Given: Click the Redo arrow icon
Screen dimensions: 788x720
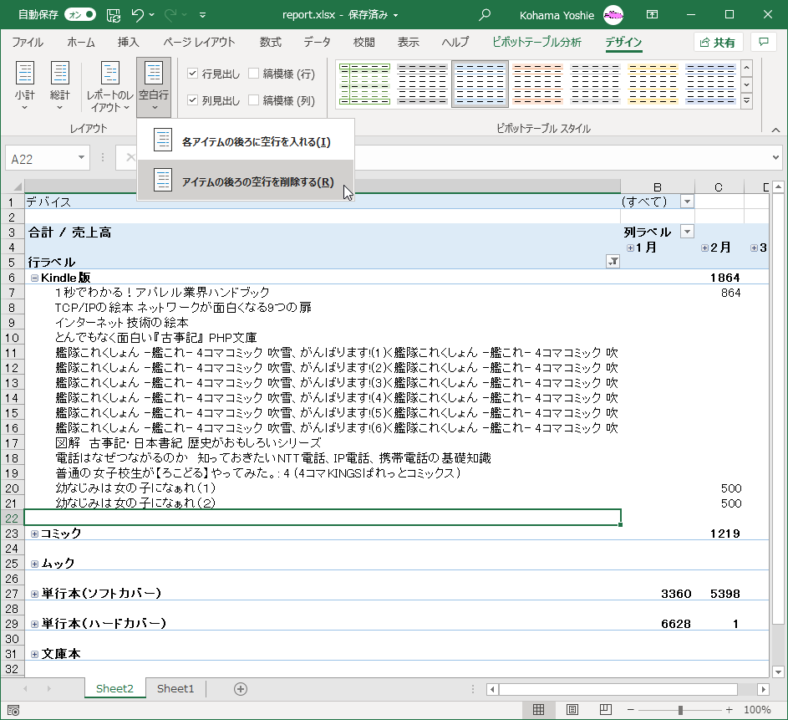Looking at the screenshot, I should pos(170,15).
